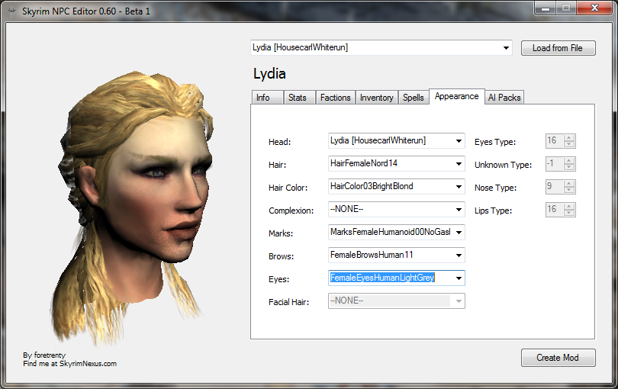The height and width of the screenshot is (389, 618).
Task: Click the Load from File button
Action: 557,48
